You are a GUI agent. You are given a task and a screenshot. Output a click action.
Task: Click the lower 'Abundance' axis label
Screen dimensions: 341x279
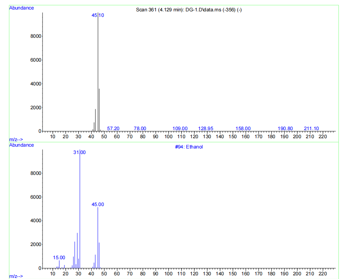22,145
